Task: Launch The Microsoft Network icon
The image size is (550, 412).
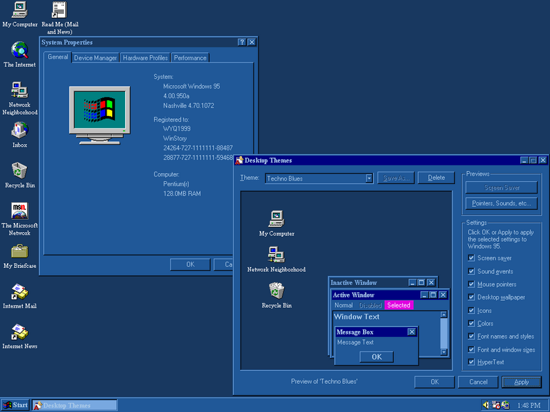Action: pyautogui.click(x=20, y=211)
